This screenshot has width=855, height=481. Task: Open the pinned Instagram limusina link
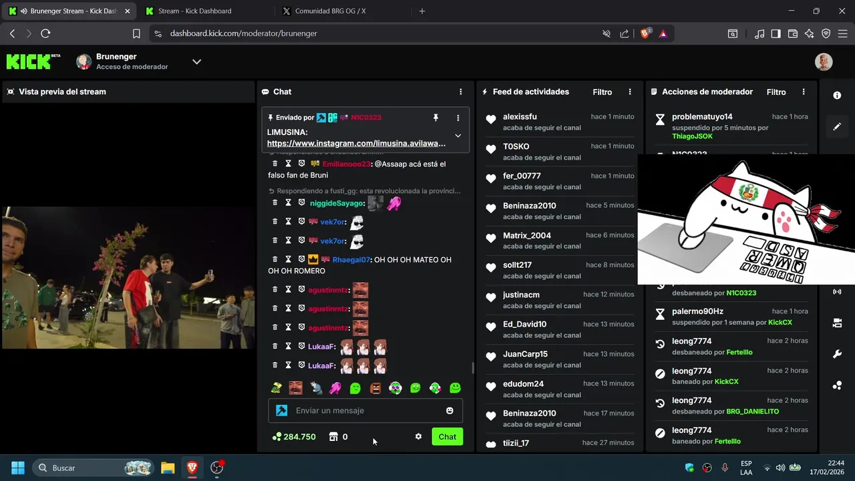[x=356, y=143]
